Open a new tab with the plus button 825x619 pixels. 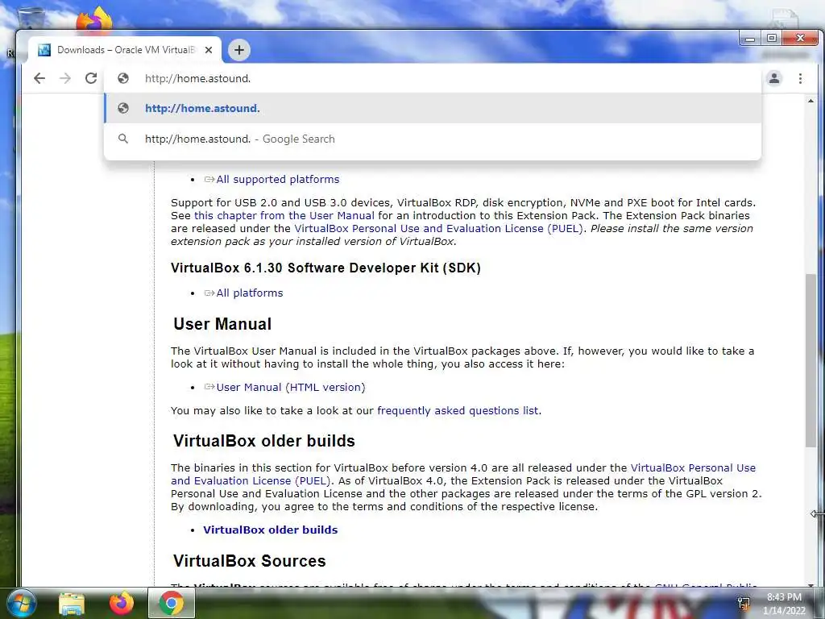tap(239, 50)
